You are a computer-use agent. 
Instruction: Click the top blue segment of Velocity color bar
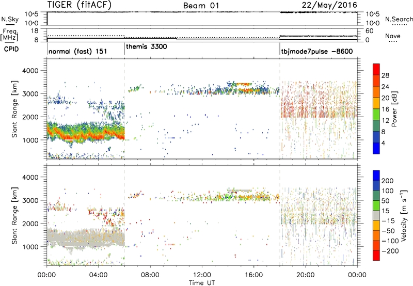click(376, 176)
